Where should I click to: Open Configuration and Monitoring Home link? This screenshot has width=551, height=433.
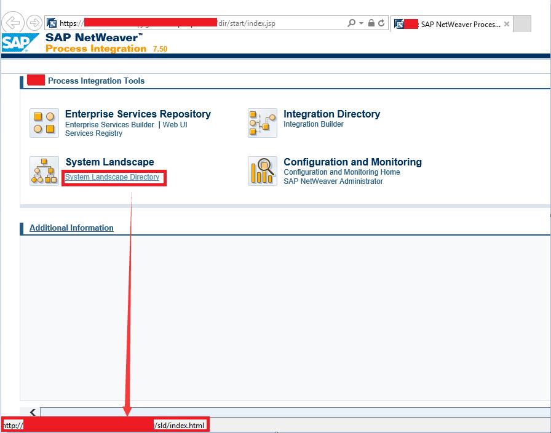click(342, 172)
